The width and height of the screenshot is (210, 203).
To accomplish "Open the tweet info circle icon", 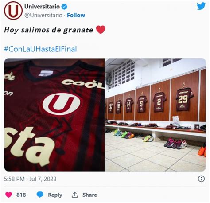I will 201,179.
